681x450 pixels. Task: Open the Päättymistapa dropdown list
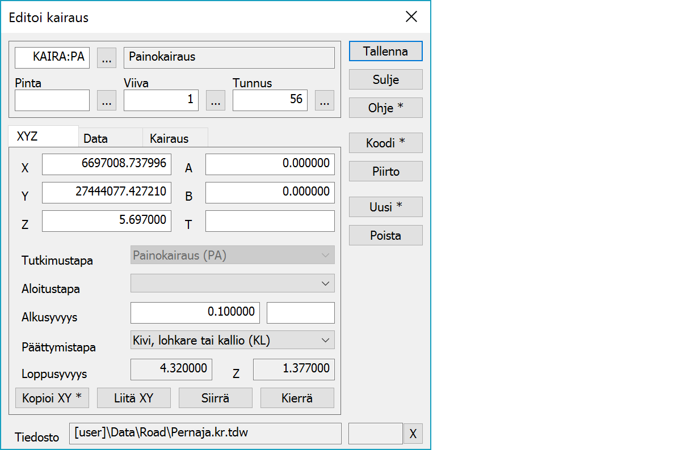[x=232, y=340]
